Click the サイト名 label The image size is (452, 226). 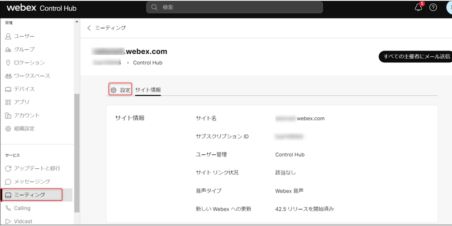(206, 119)
